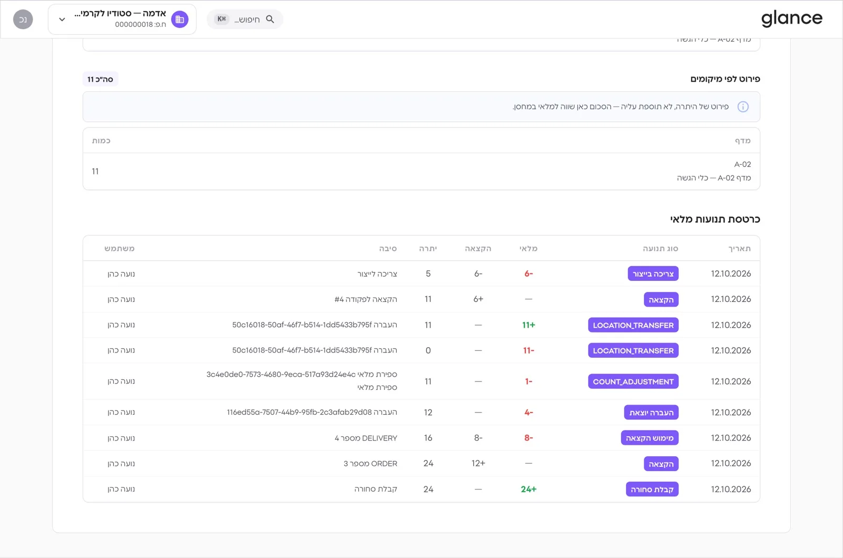Click the red 8- stock value

click(x=528, y=438)
